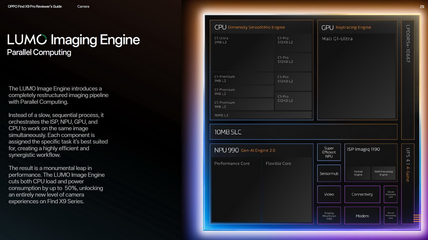Viewport: 428px width, 240px height.
Task: Click the "Modem" box
Action: point(362,216)
